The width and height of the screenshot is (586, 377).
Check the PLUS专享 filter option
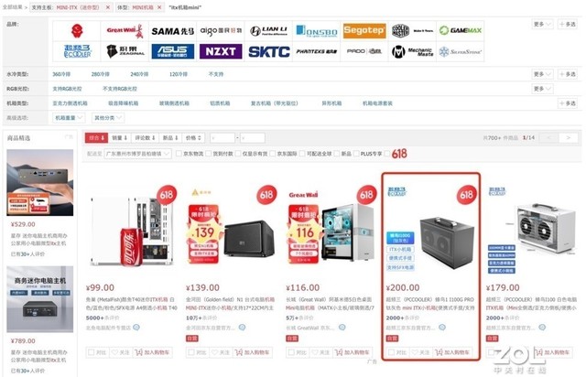pyautogui.click(x=356, y=154)
